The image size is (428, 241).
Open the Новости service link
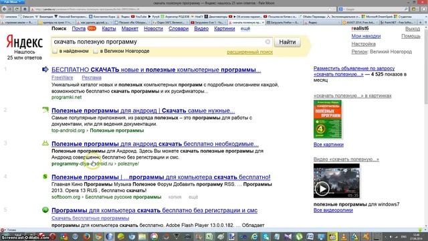(153, 28)
